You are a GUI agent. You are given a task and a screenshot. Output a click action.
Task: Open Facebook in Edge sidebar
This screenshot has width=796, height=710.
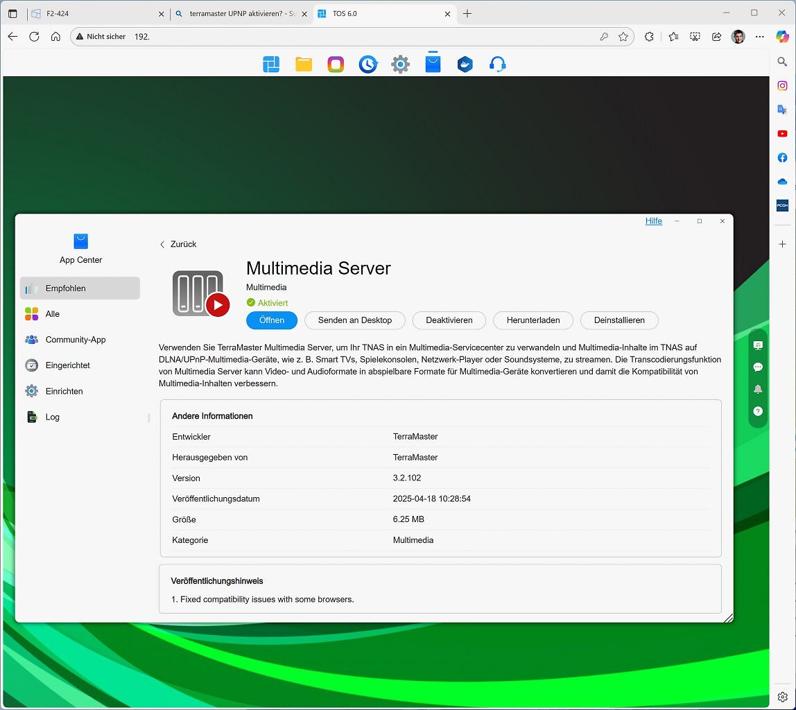(782, 158)
